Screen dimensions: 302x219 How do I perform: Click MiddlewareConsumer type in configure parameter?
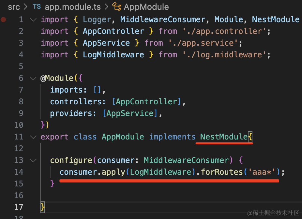click(187, 160)
